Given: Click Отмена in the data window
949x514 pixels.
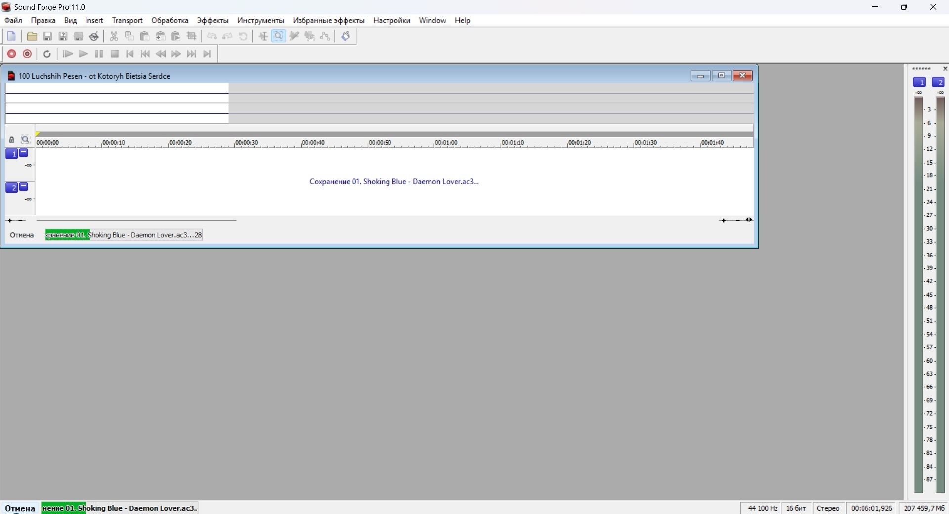Looking at the screenshot, I should tap(22, 235).
